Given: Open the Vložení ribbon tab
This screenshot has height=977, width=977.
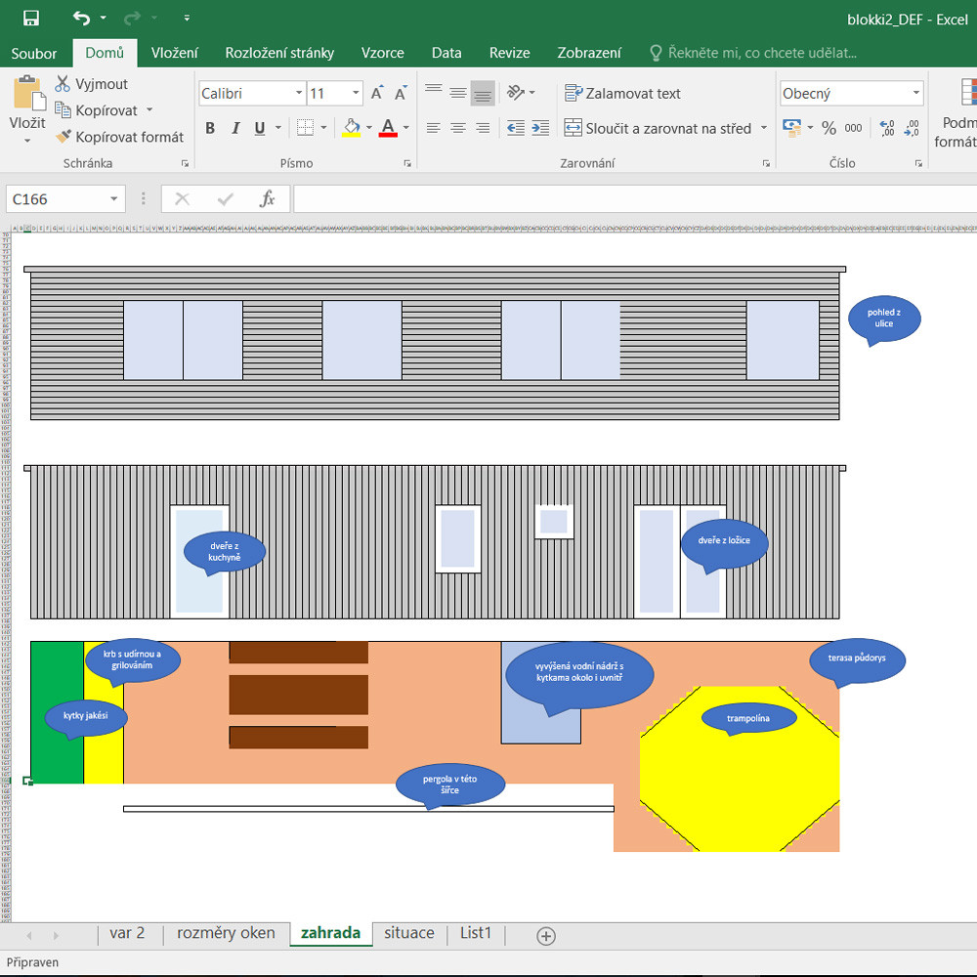Looking at the screenshot, I should pos(174,53).
